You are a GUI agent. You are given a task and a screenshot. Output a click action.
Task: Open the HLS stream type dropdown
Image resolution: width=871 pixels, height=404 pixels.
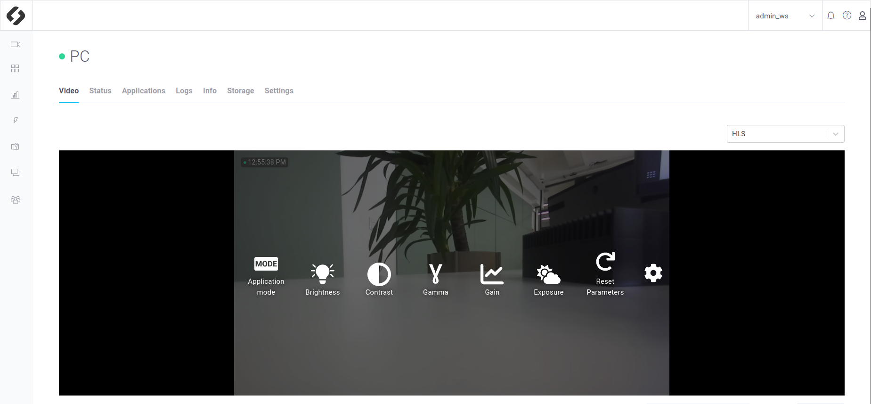point(785,134)
